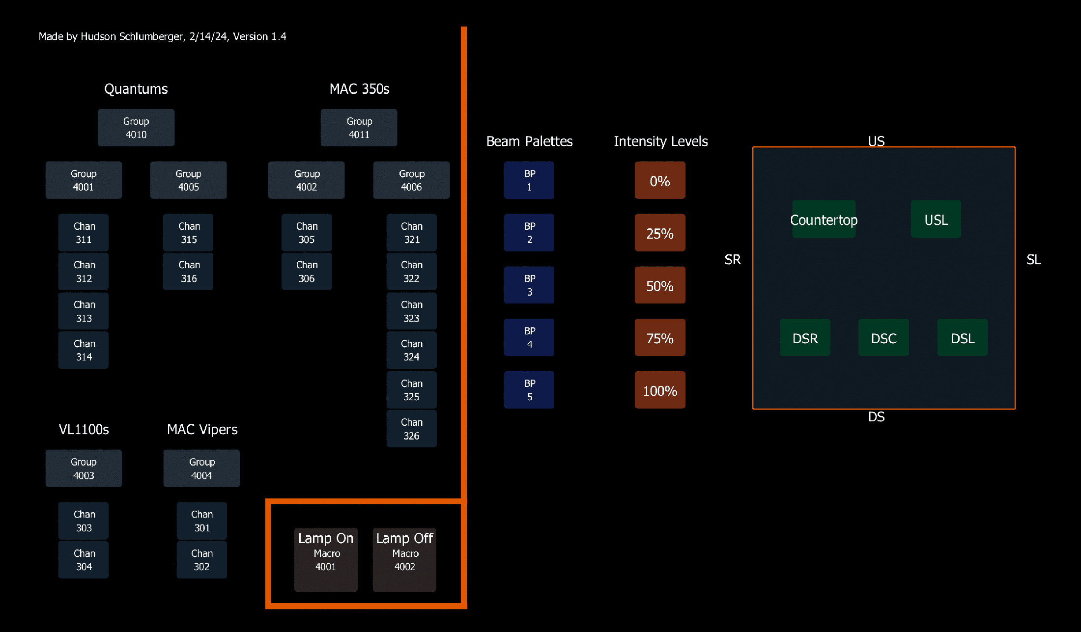1081x632 pixels.
Task: Select channel 324
Action: [x=412, y=350]
